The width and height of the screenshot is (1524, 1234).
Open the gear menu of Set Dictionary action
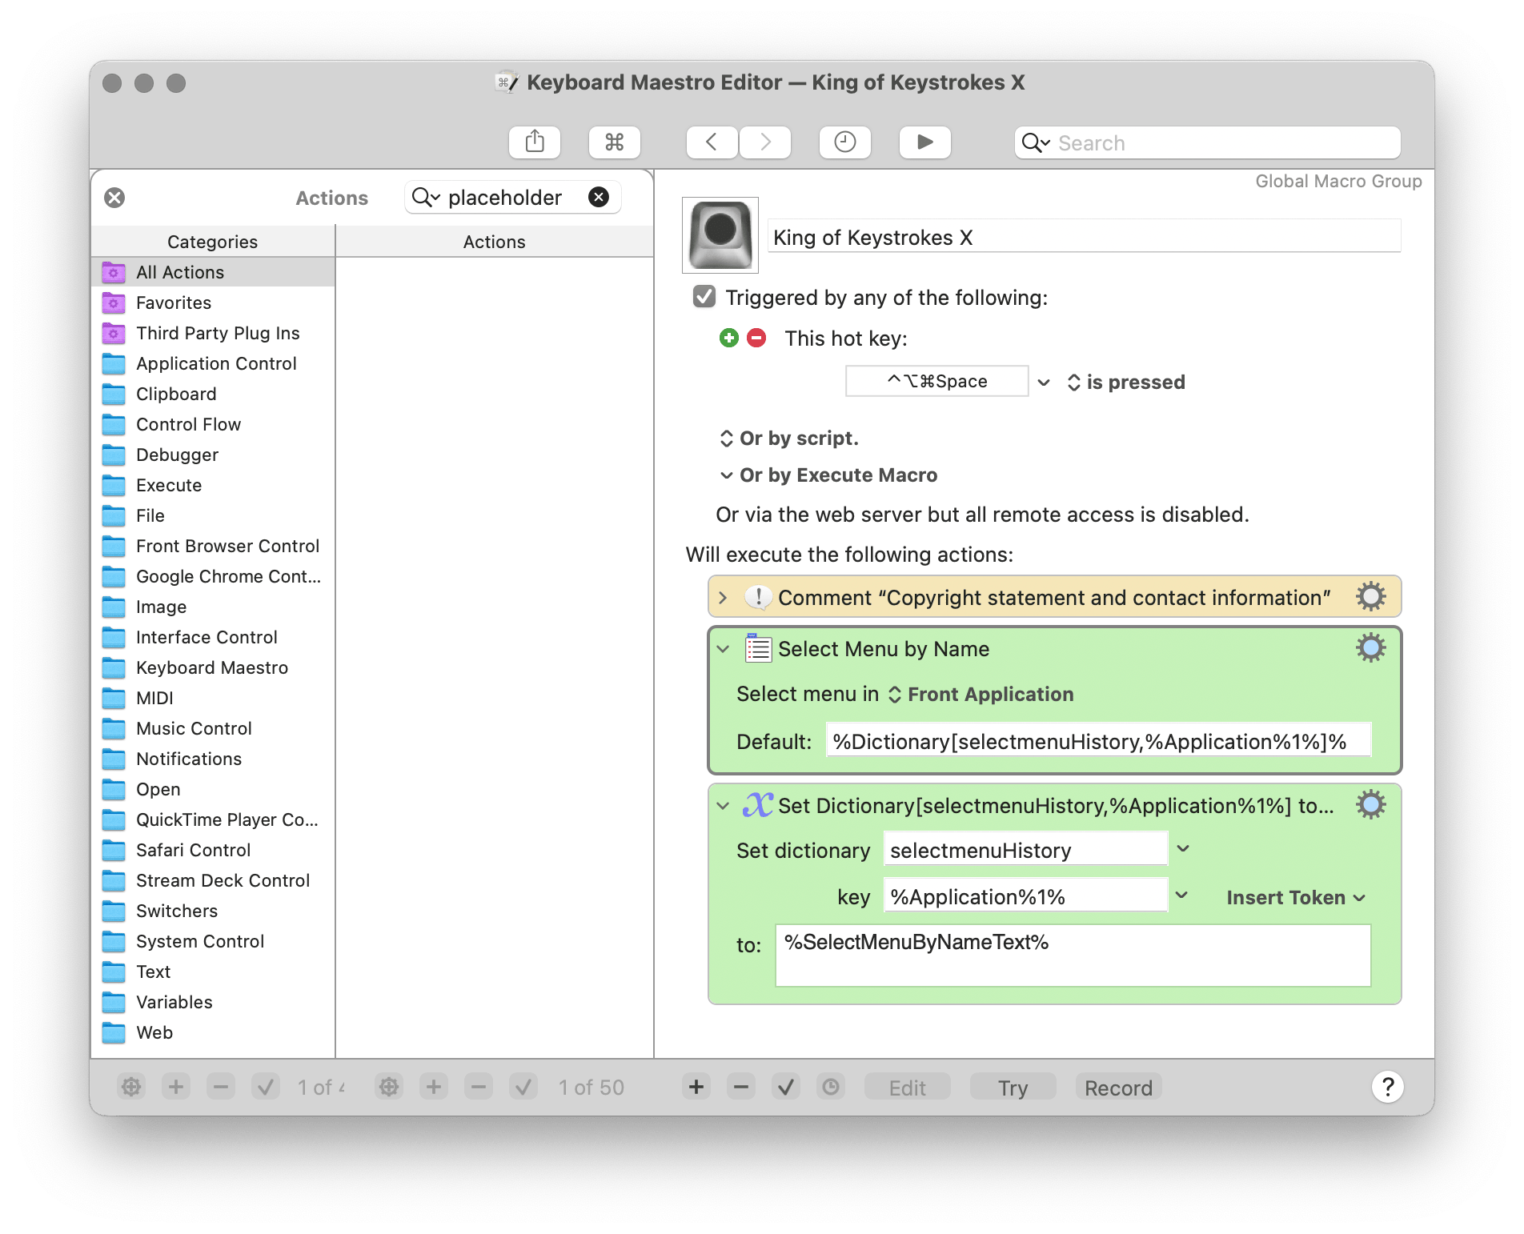[1370, 804]
